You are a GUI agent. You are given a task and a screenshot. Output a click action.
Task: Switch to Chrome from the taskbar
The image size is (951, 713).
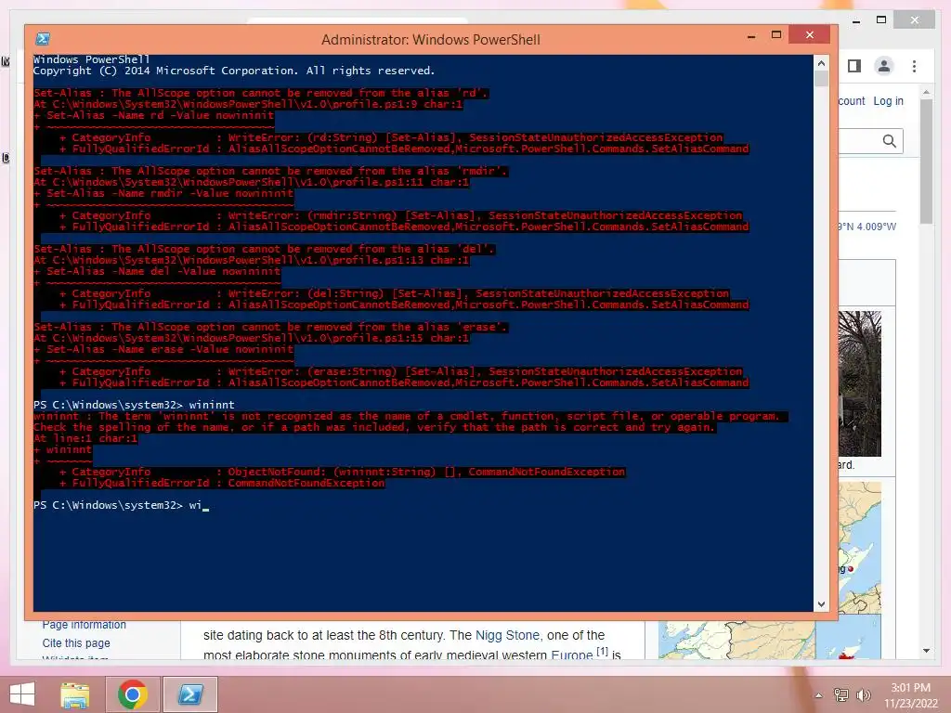click(132, 694)
